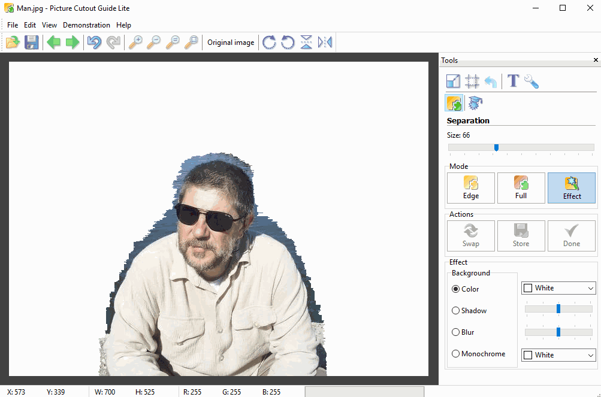Open the Monochrome White dropdown
Image resolution: width=601 pixels, height=397 pixels.
click(558, 355)
